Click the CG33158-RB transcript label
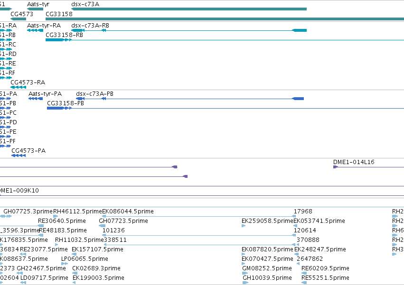Image resolution: width=404 pixels, height=285 pixels. (x=64, y=35)
